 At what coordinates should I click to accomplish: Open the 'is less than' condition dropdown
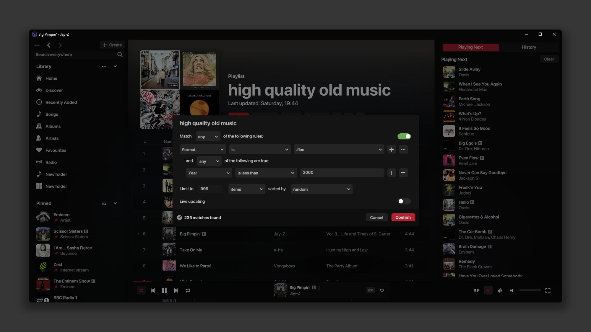266,173
